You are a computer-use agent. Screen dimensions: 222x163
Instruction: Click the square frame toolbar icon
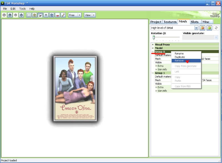[x=29, y=15]
